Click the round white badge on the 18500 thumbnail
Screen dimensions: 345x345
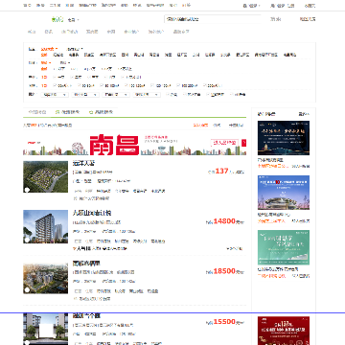tap(27, 290)
